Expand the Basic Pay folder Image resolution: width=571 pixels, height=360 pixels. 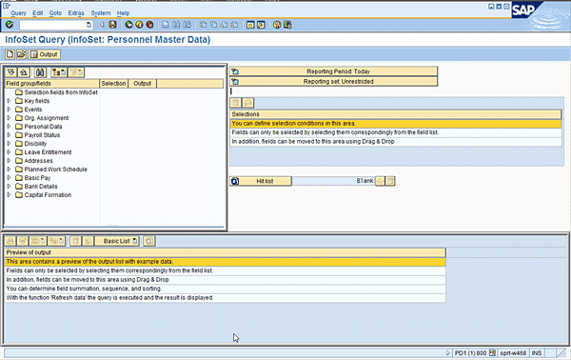point(9,177)
